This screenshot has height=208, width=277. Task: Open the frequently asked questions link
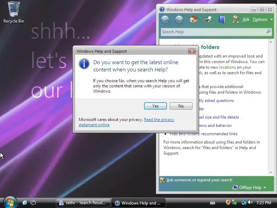coord(216,101)
